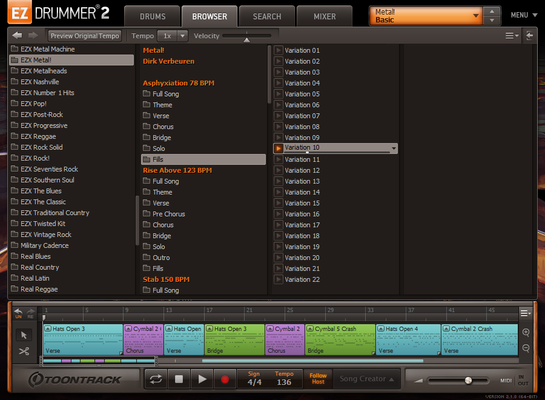Open the Rise Above Outro folder
The width and height of the screenshot is (545, 400).
(203, 258)
